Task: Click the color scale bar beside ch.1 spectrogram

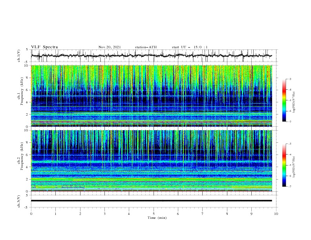Action: 284,100
